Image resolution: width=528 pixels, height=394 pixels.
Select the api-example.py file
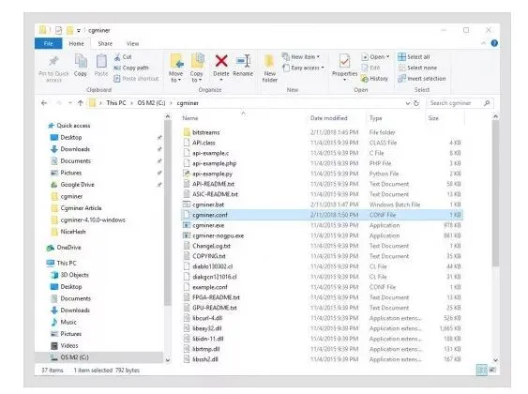tap(212, 174)
